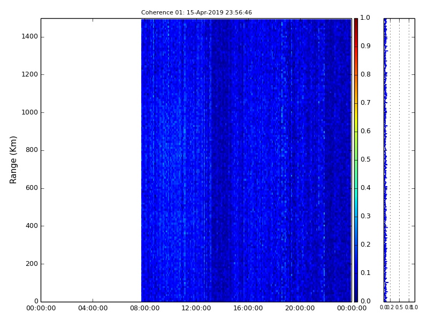
Task: Click the 200 range tick label
Action: pos(32,264)
